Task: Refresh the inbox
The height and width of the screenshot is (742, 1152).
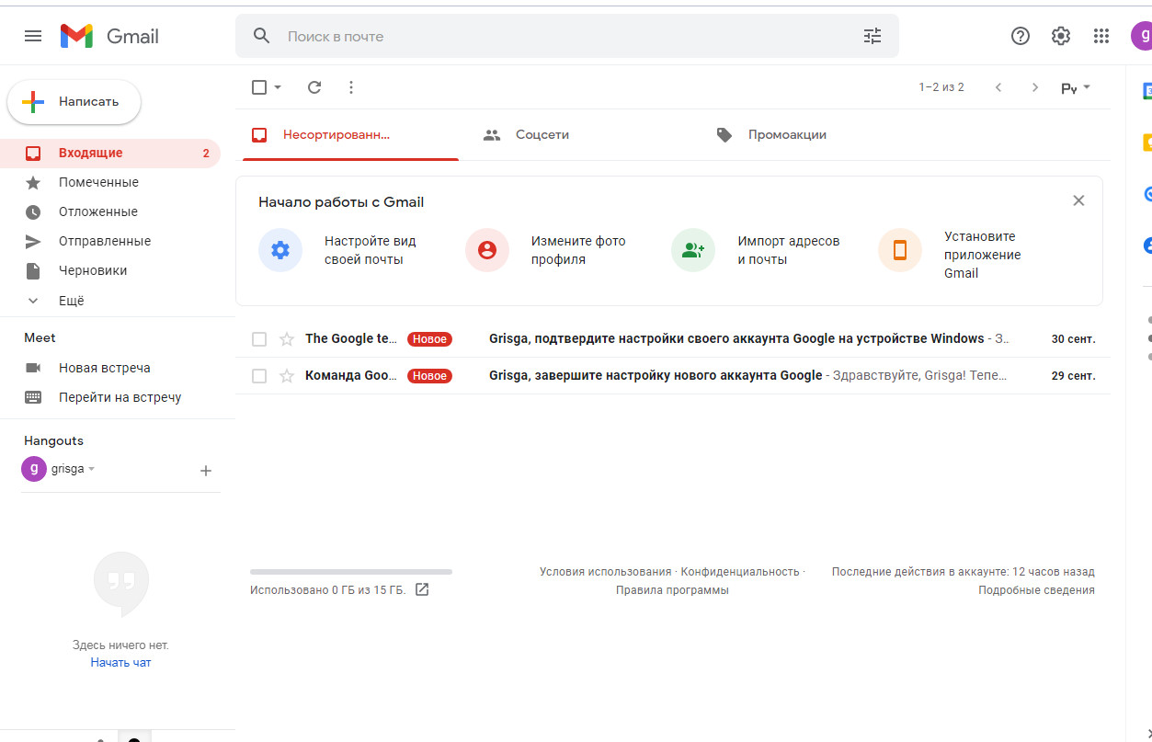Action: 314,87
